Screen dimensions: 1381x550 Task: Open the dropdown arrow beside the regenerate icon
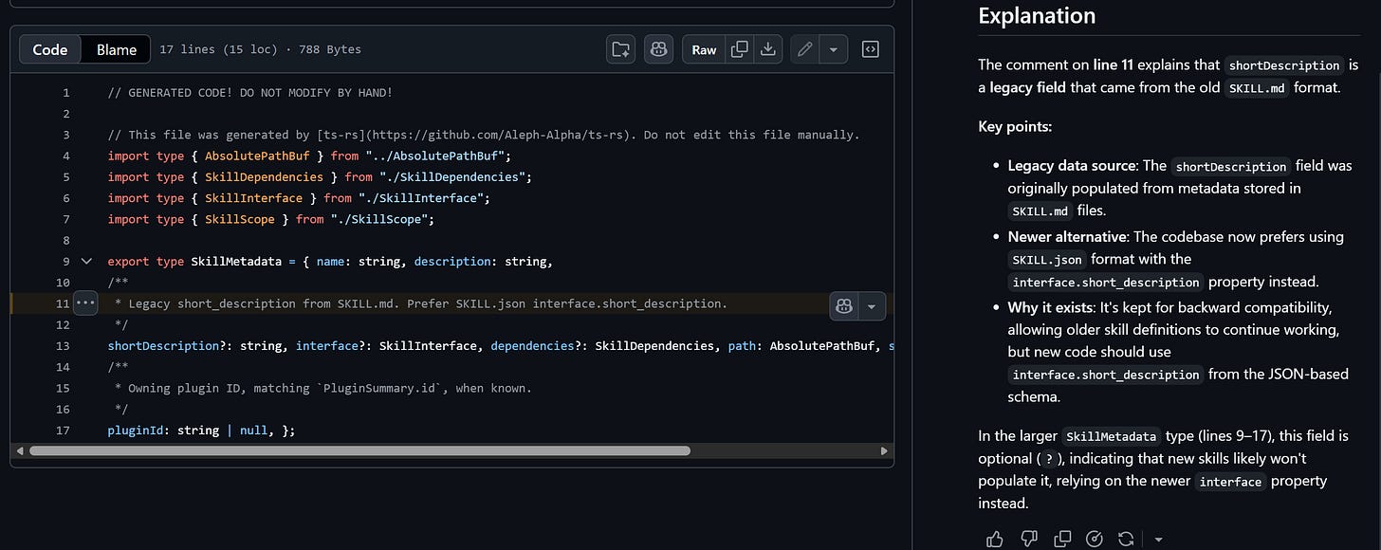pyautogui.click(x=1158, y=540)
